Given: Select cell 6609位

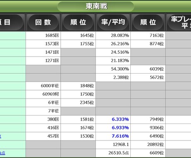Looking at the screenshot, I should (148, 153).
